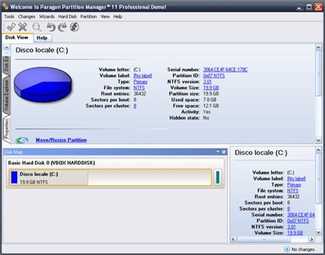This screenshot has height=255, width=325.
Task: Click the Free space 12.1 GB value
Action: click(210, 106)
